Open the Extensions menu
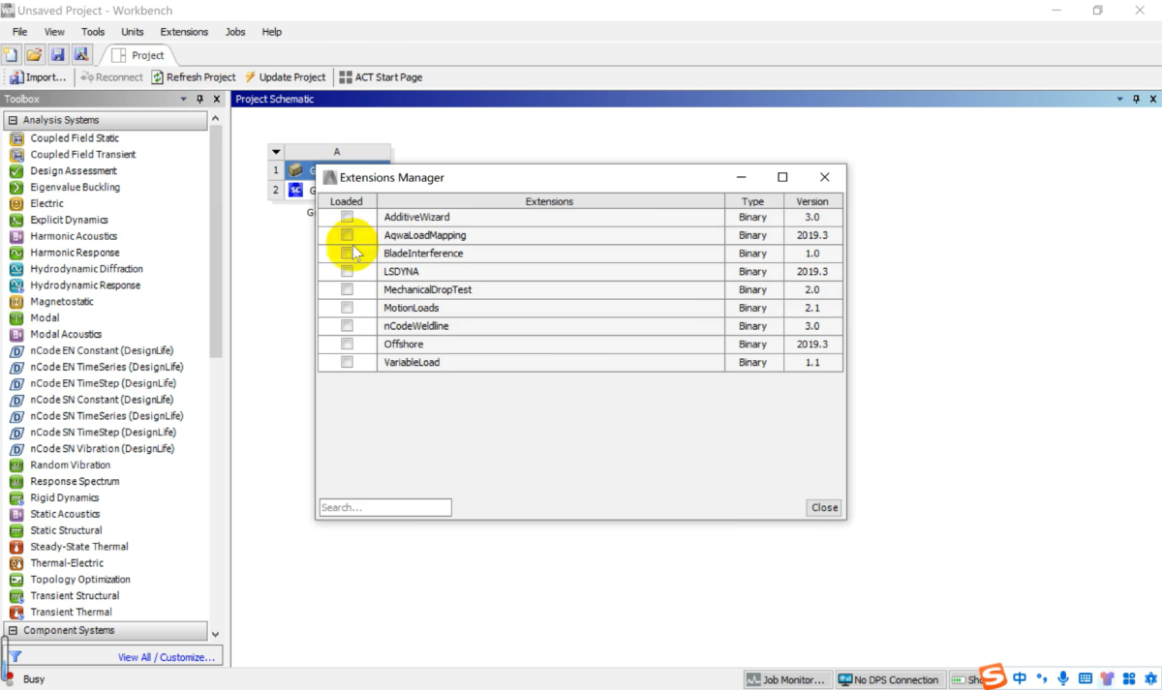The height and width of the screenshot is (690, 1162). 184,32
